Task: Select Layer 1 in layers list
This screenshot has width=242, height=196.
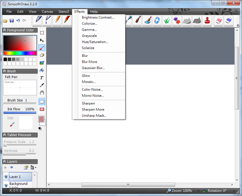Action: 20,177
